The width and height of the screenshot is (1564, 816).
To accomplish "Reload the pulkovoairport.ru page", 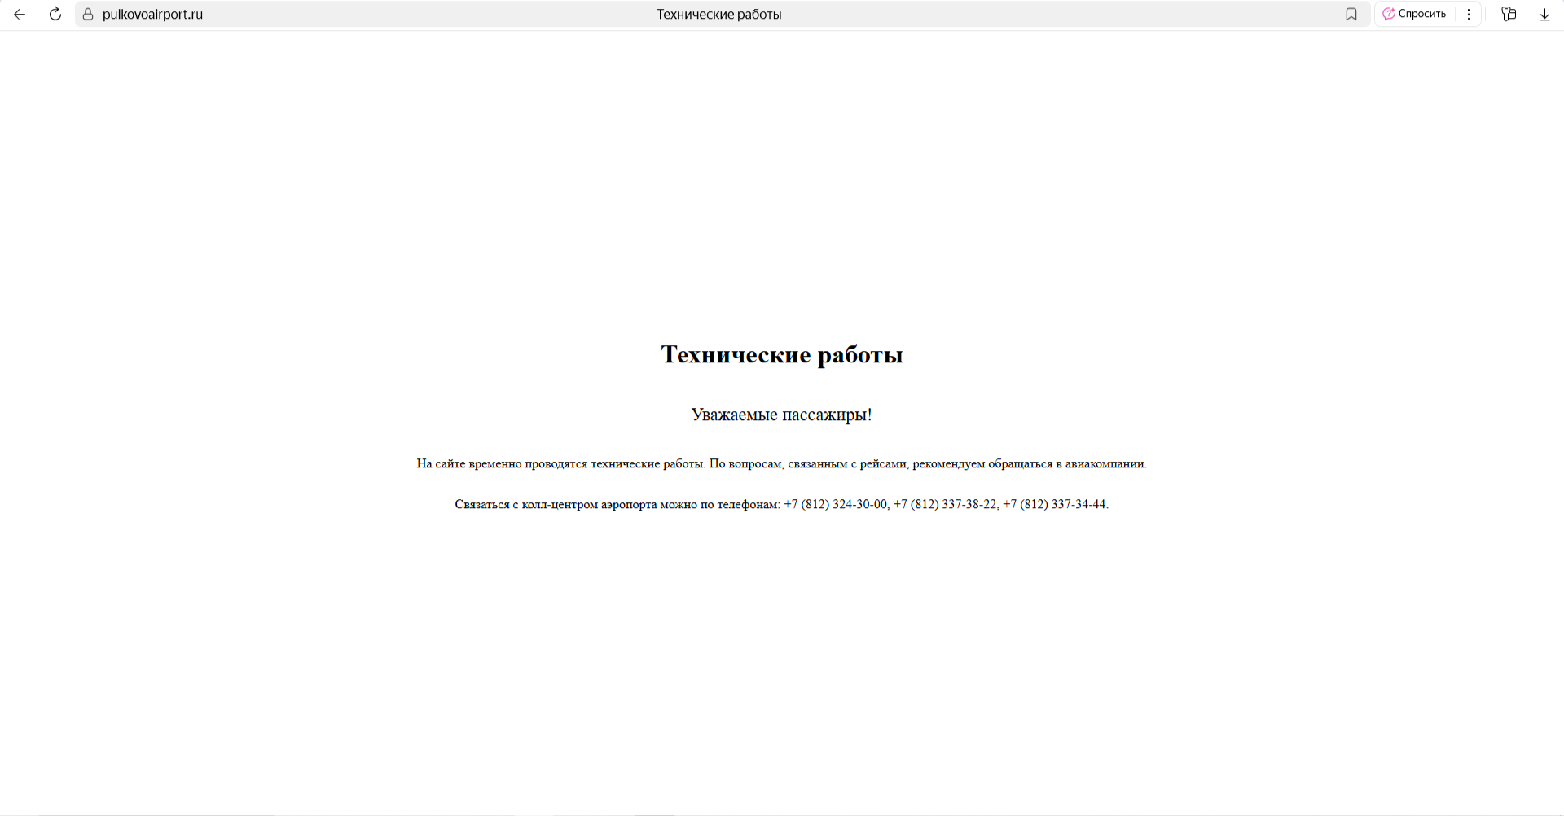I will point(55,14).
